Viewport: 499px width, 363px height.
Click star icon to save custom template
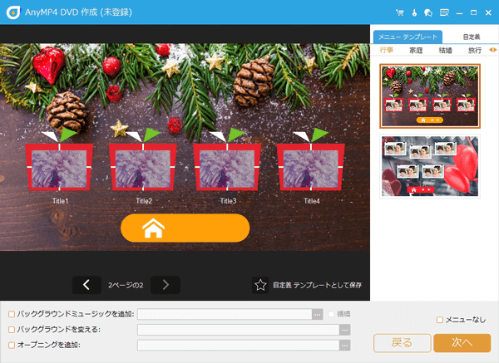(260, 285)
